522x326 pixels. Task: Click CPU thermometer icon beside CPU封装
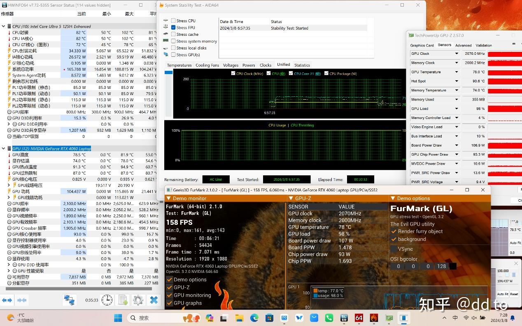click(x=9, y=33)
